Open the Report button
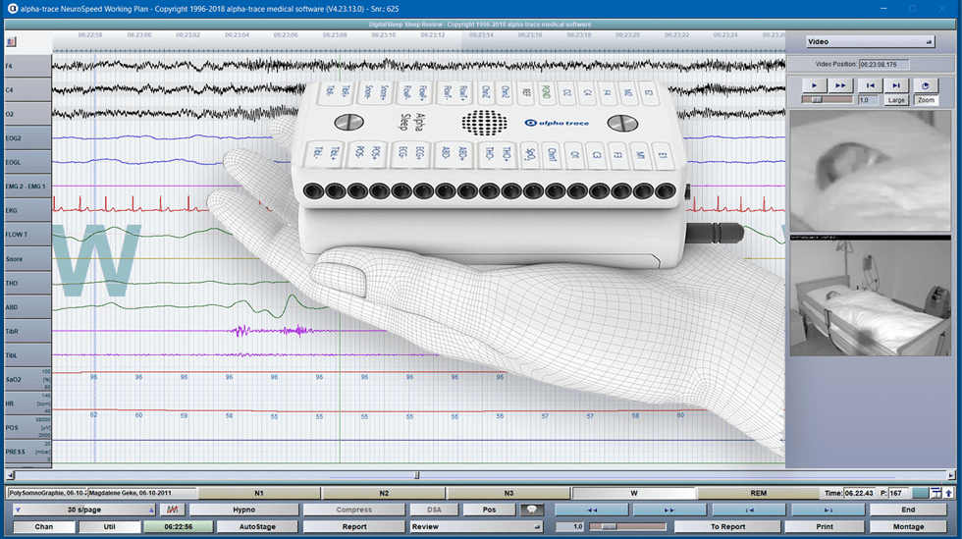 pyautogui.click(x=354, y=526)
